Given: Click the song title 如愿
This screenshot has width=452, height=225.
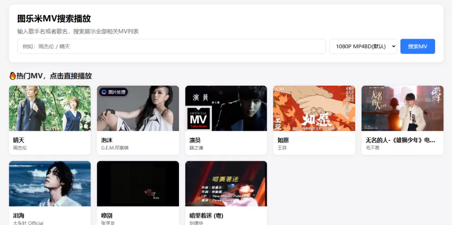Looking at the screenshot, I should (283, 140).
